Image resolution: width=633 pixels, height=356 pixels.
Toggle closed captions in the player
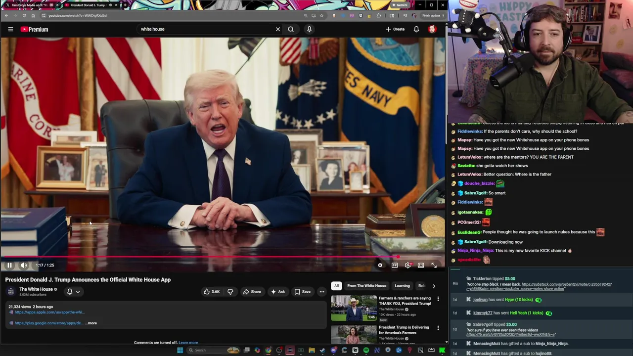point(395,265)
